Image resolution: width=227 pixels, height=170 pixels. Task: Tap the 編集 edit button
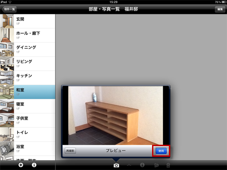tap(220, 9)
